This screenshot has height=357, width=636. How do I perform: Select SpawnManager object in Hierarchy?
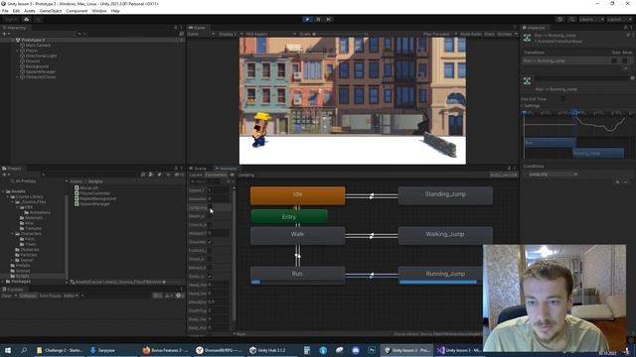click(x=40, y=71)
